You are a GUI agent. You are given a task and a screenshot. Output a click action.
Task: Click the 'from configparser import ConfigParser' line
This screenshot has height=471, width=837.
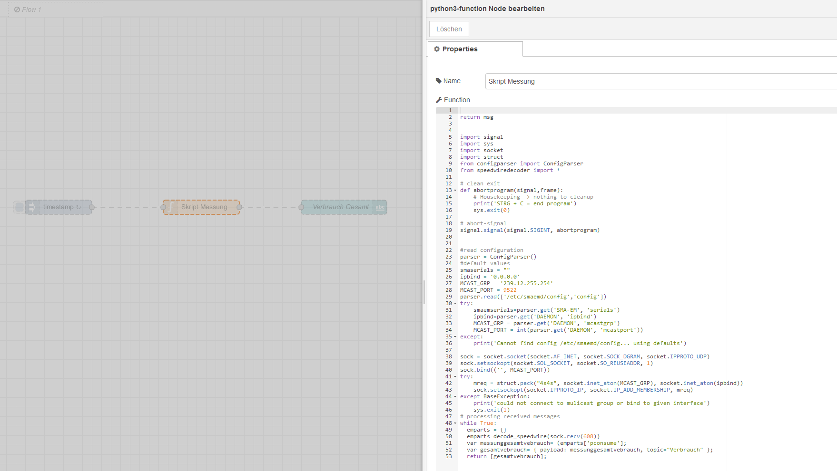click(522, 163)
